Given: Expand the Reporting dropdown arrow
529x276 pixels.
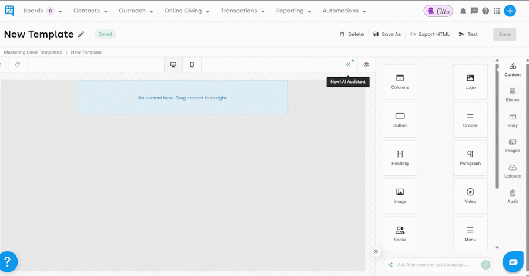Looking at the screenshot, I should pos(309,12).
